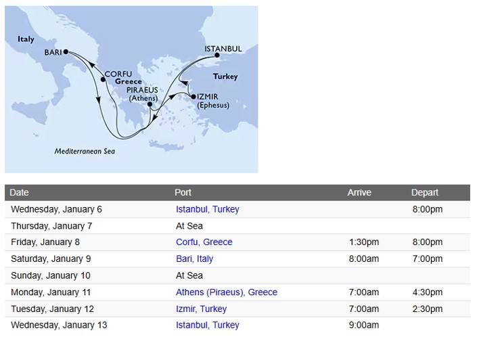Image resolution: width=479 pixels, height=337 pixels.
Task: Follow the Bari, Italy port link
Action: click(x=194, y=259)
